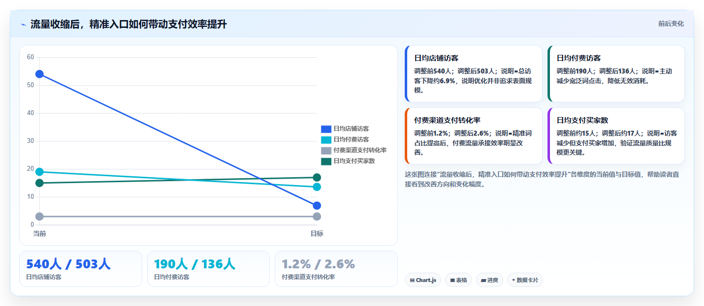This screenshot has width=704, height=306.
Task: Click the dark green 买家数 point at 当前
Action: click(39, 183)
